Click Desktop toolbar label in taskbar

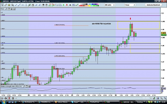(140, 102)
